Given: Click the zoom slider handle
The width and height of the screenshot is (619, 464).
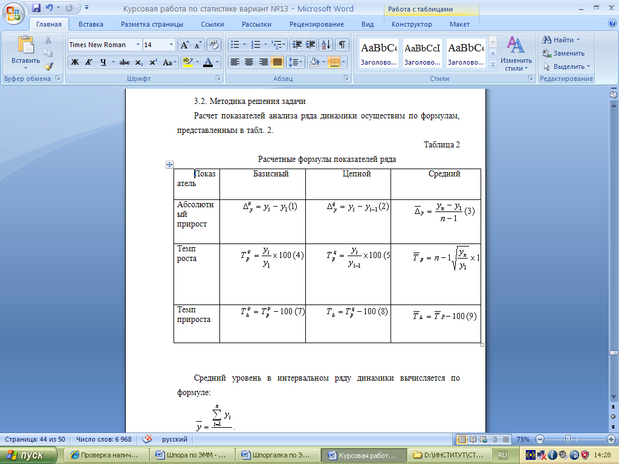Looking at the screenshot, I should click(x=568, y=439).
